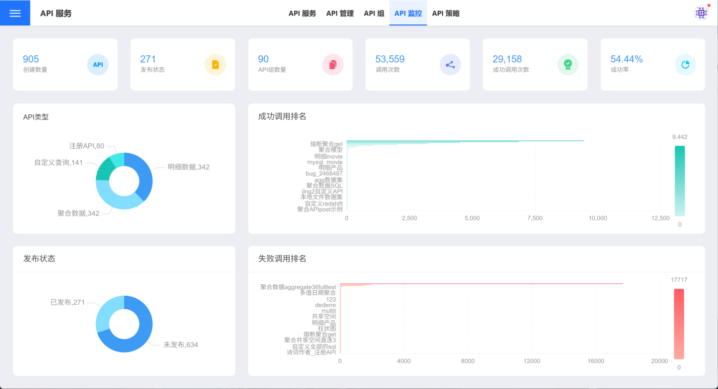Select the API 策略 tab
The image size is (718, 389).
(x=446, y=13)
